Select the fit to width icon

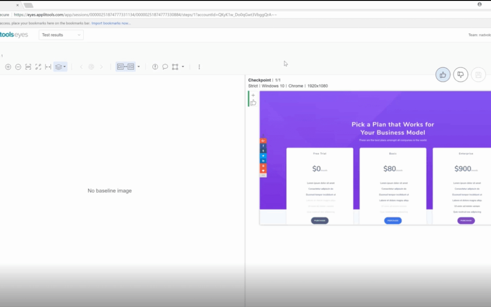coord(48,67)
